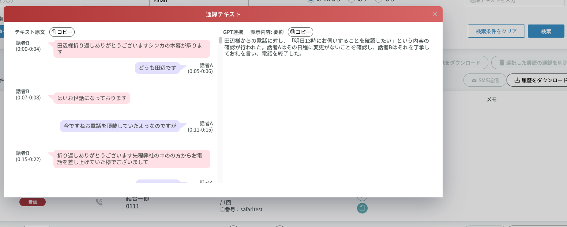Click the bubble starting with 今ですねお電話
567x227 pixels.
[120, 126]
